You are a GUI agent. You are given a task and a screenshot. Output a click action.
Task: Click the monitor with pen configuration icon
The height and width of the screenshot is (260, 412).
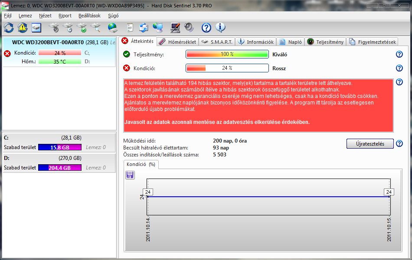175,28
